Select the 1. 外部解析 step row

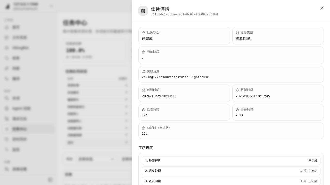point(231,161)
